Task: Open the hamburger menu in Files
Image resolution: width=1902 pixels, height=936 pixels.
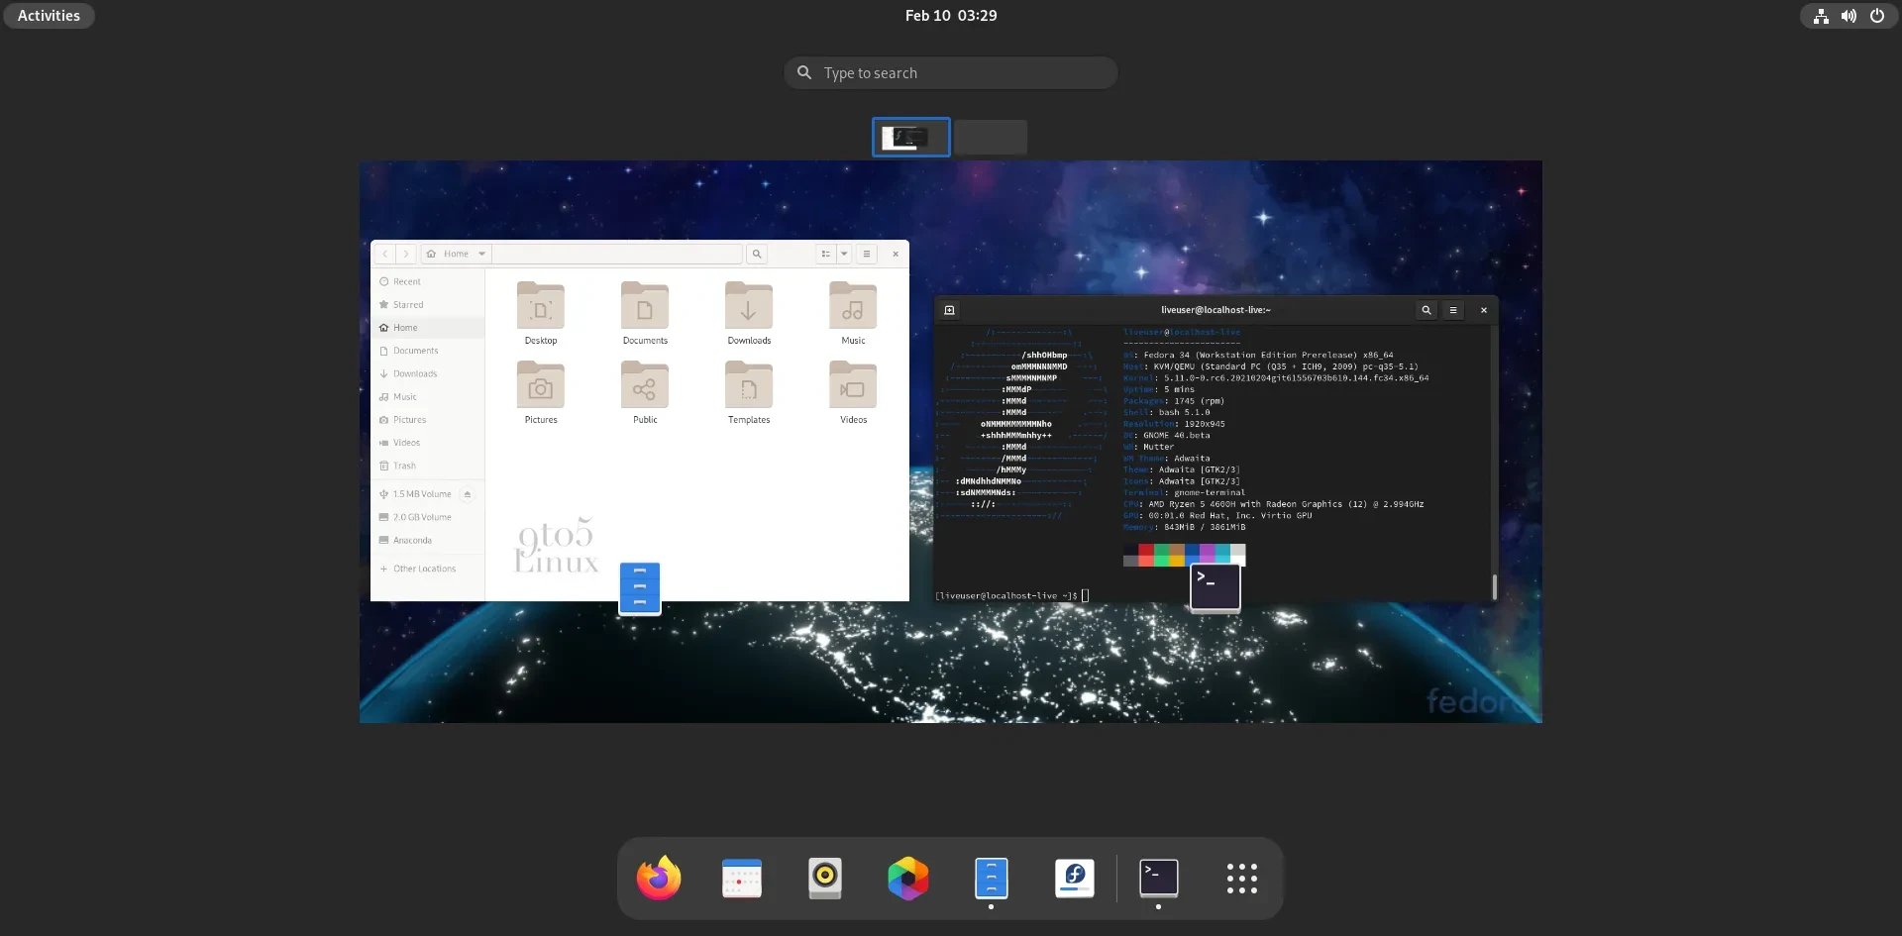Action: click(x=867, y=255)
